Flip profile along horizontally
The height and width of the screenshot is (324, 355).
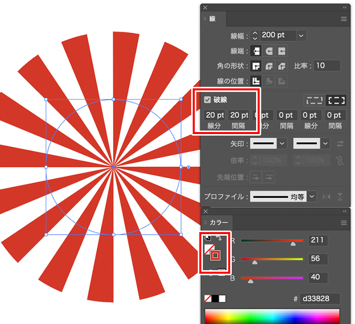click(x=327, y=197)
